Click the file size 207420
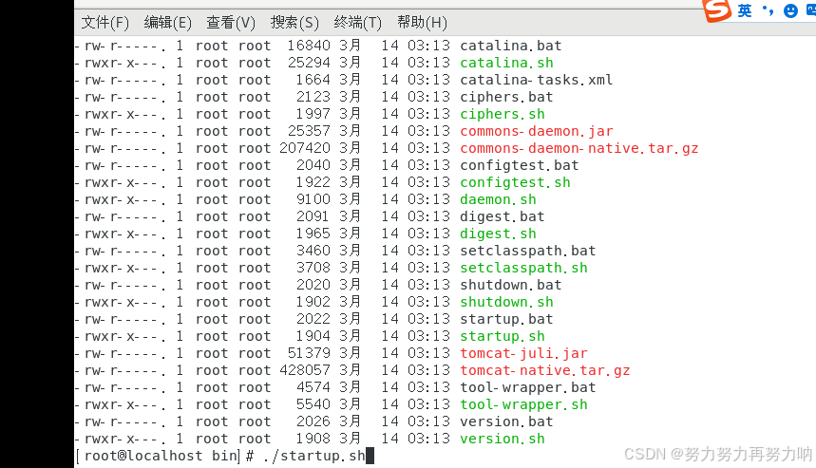This screenshot has height=468, width=816. tap(304, 148)
